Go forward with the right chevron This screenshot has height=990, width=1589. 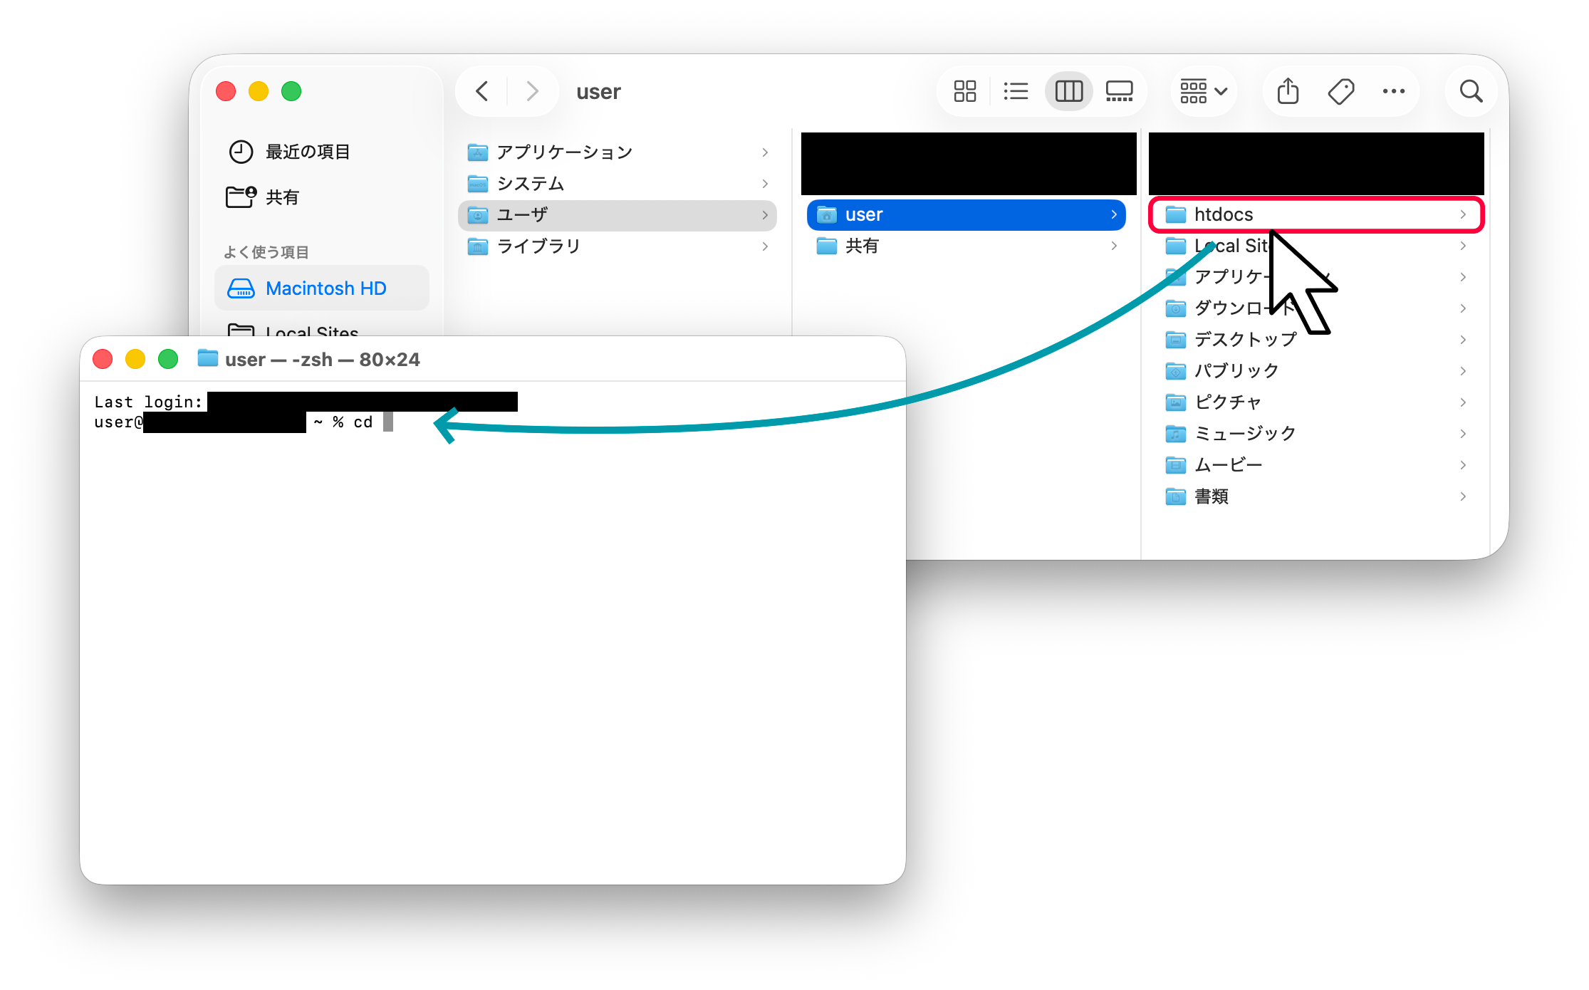[531, 91]
